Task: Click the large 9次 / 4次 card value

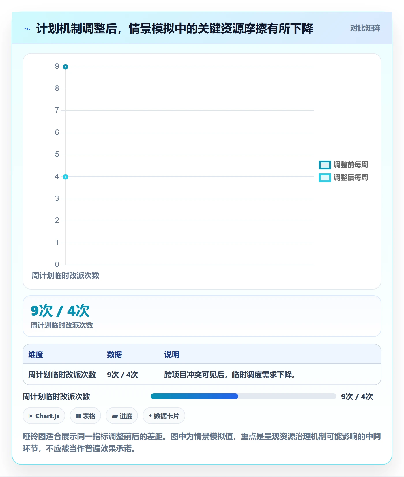Action: [x=60, y=311]
